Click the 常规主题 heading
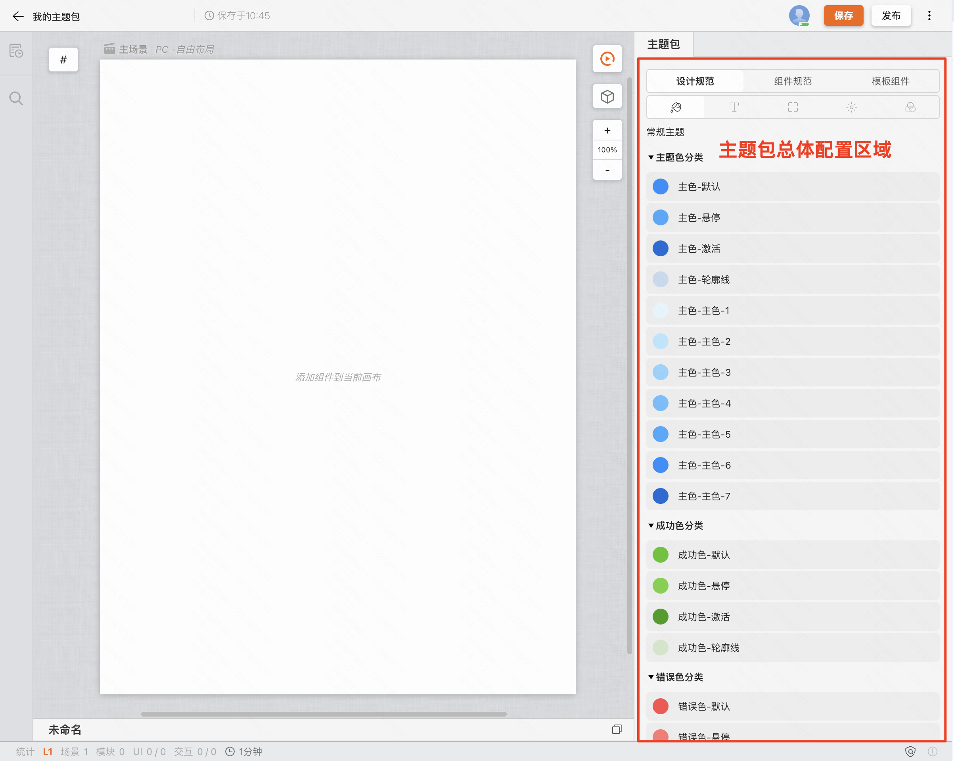Viewport: 954px width, 761px height. pos(665,133)
